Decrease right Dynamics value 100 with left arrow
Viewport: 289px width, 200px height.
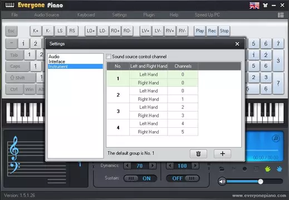point(170,166)
